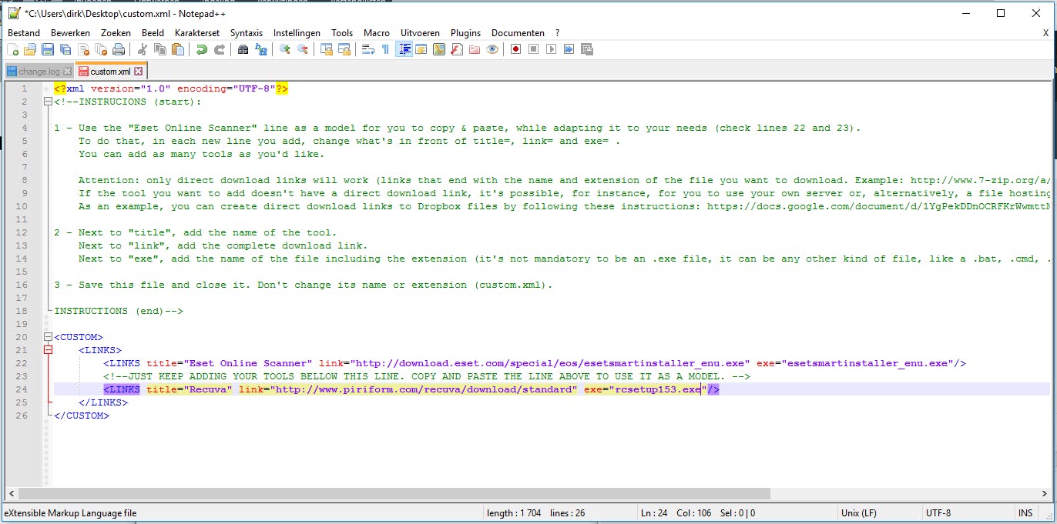This screenshot has width=1057, height=524.
Task: Click the Close document toolbar icon
Action: pos(83,49)
